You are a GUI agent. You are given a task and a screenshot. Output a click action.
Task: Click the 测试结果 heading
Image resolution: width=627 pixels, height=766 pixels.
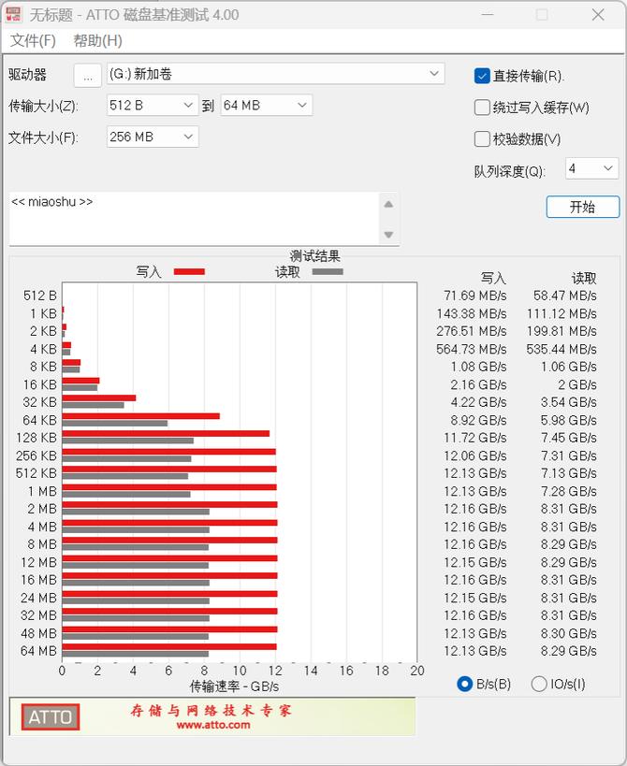pos(314,256)
